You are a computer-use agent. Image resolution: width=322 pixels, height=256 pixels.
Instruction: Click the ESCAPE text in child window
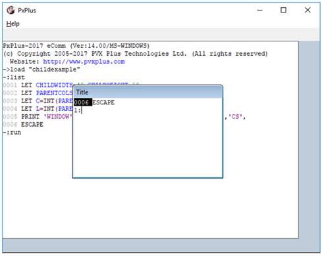[103, 102]
